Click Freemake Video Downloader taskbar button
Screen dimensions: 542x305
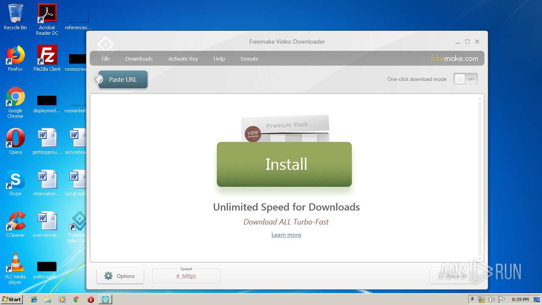tap(105, 299)
